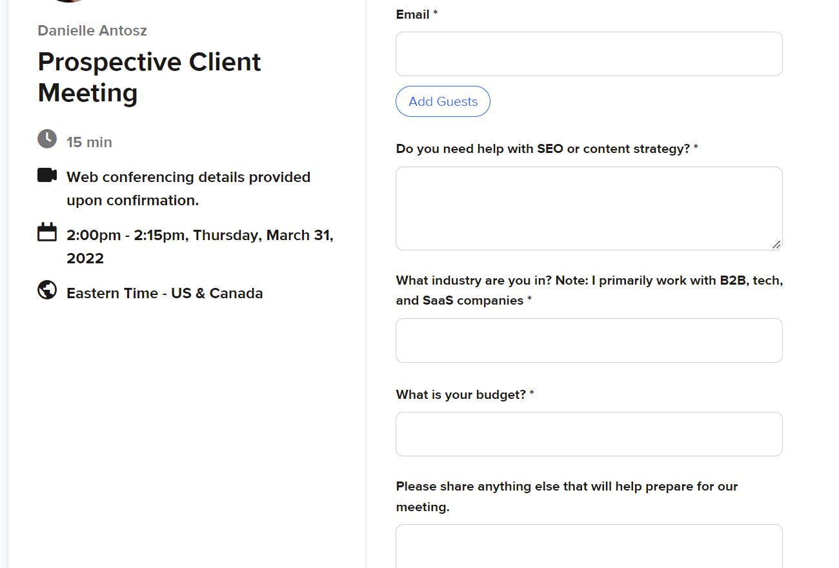Click the video camera conferencing icon
839x568 pixels.
47,175
